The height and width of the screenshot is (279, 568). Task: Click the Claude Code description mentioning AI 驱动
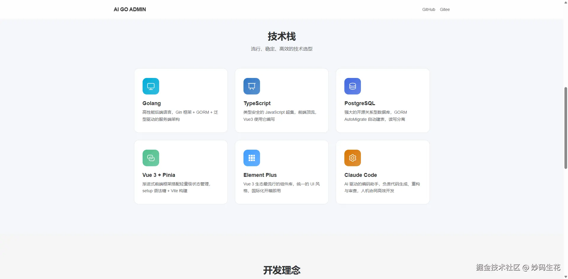(x=382, y=187)
